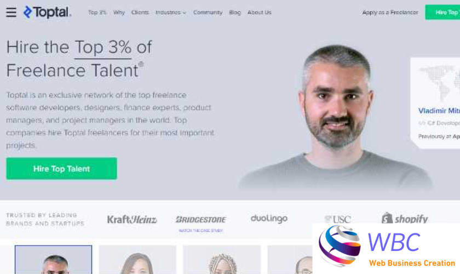Open the Community nav link
Viewport: 460px width, 274px height.
208,13
